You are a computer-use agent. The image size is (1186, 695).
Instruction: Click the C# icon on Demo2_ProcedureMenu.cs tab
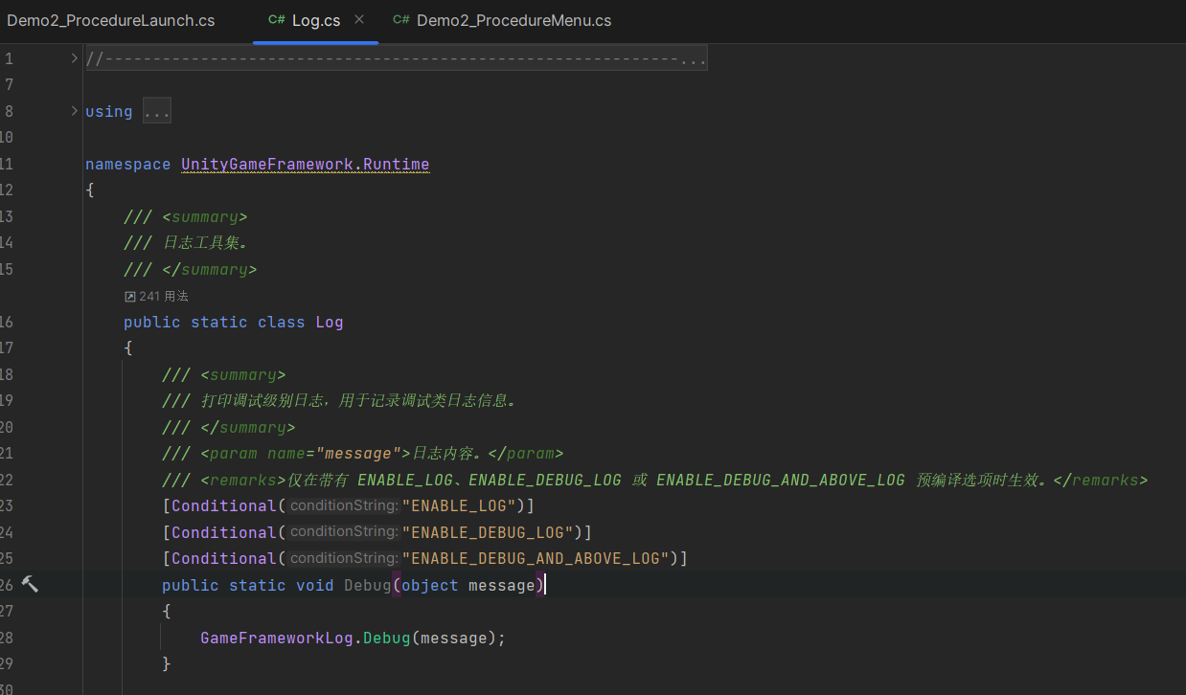tap(401, 20)
